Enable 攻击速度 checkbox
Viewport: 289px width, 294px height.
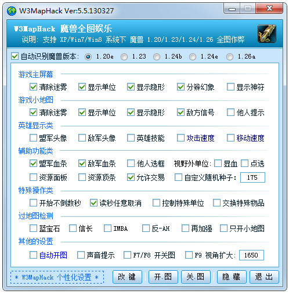(180, 138)
